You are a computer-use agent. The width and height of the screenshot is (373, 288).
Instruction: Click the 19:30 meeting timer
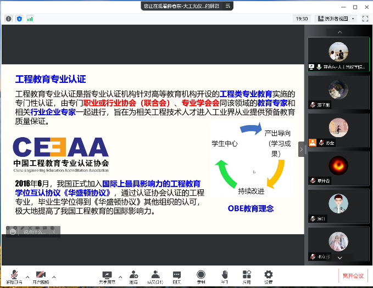302,19
